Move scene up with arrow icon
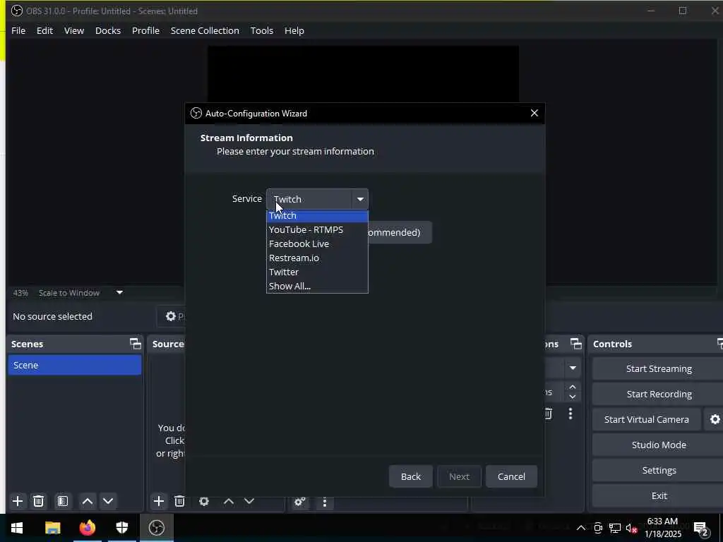Image resolution: width=723 pixels, height=542 pixels. 88,501
